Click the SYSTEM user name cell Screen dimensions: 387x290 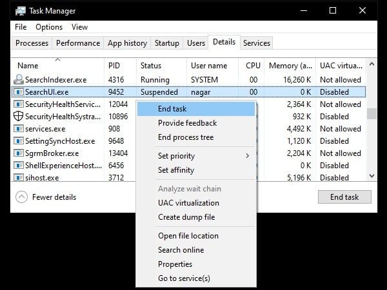coord(204,80)
